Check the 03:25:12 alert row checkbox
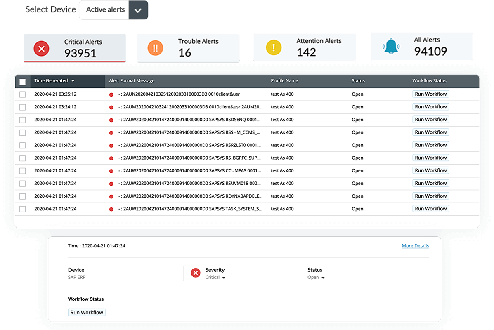Viewport: 494px width, 330px height. pos(22,94)
